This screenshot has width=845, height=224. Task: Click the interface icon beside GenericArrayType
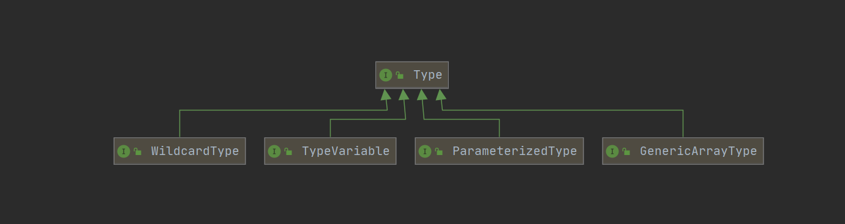coord(612,151)
